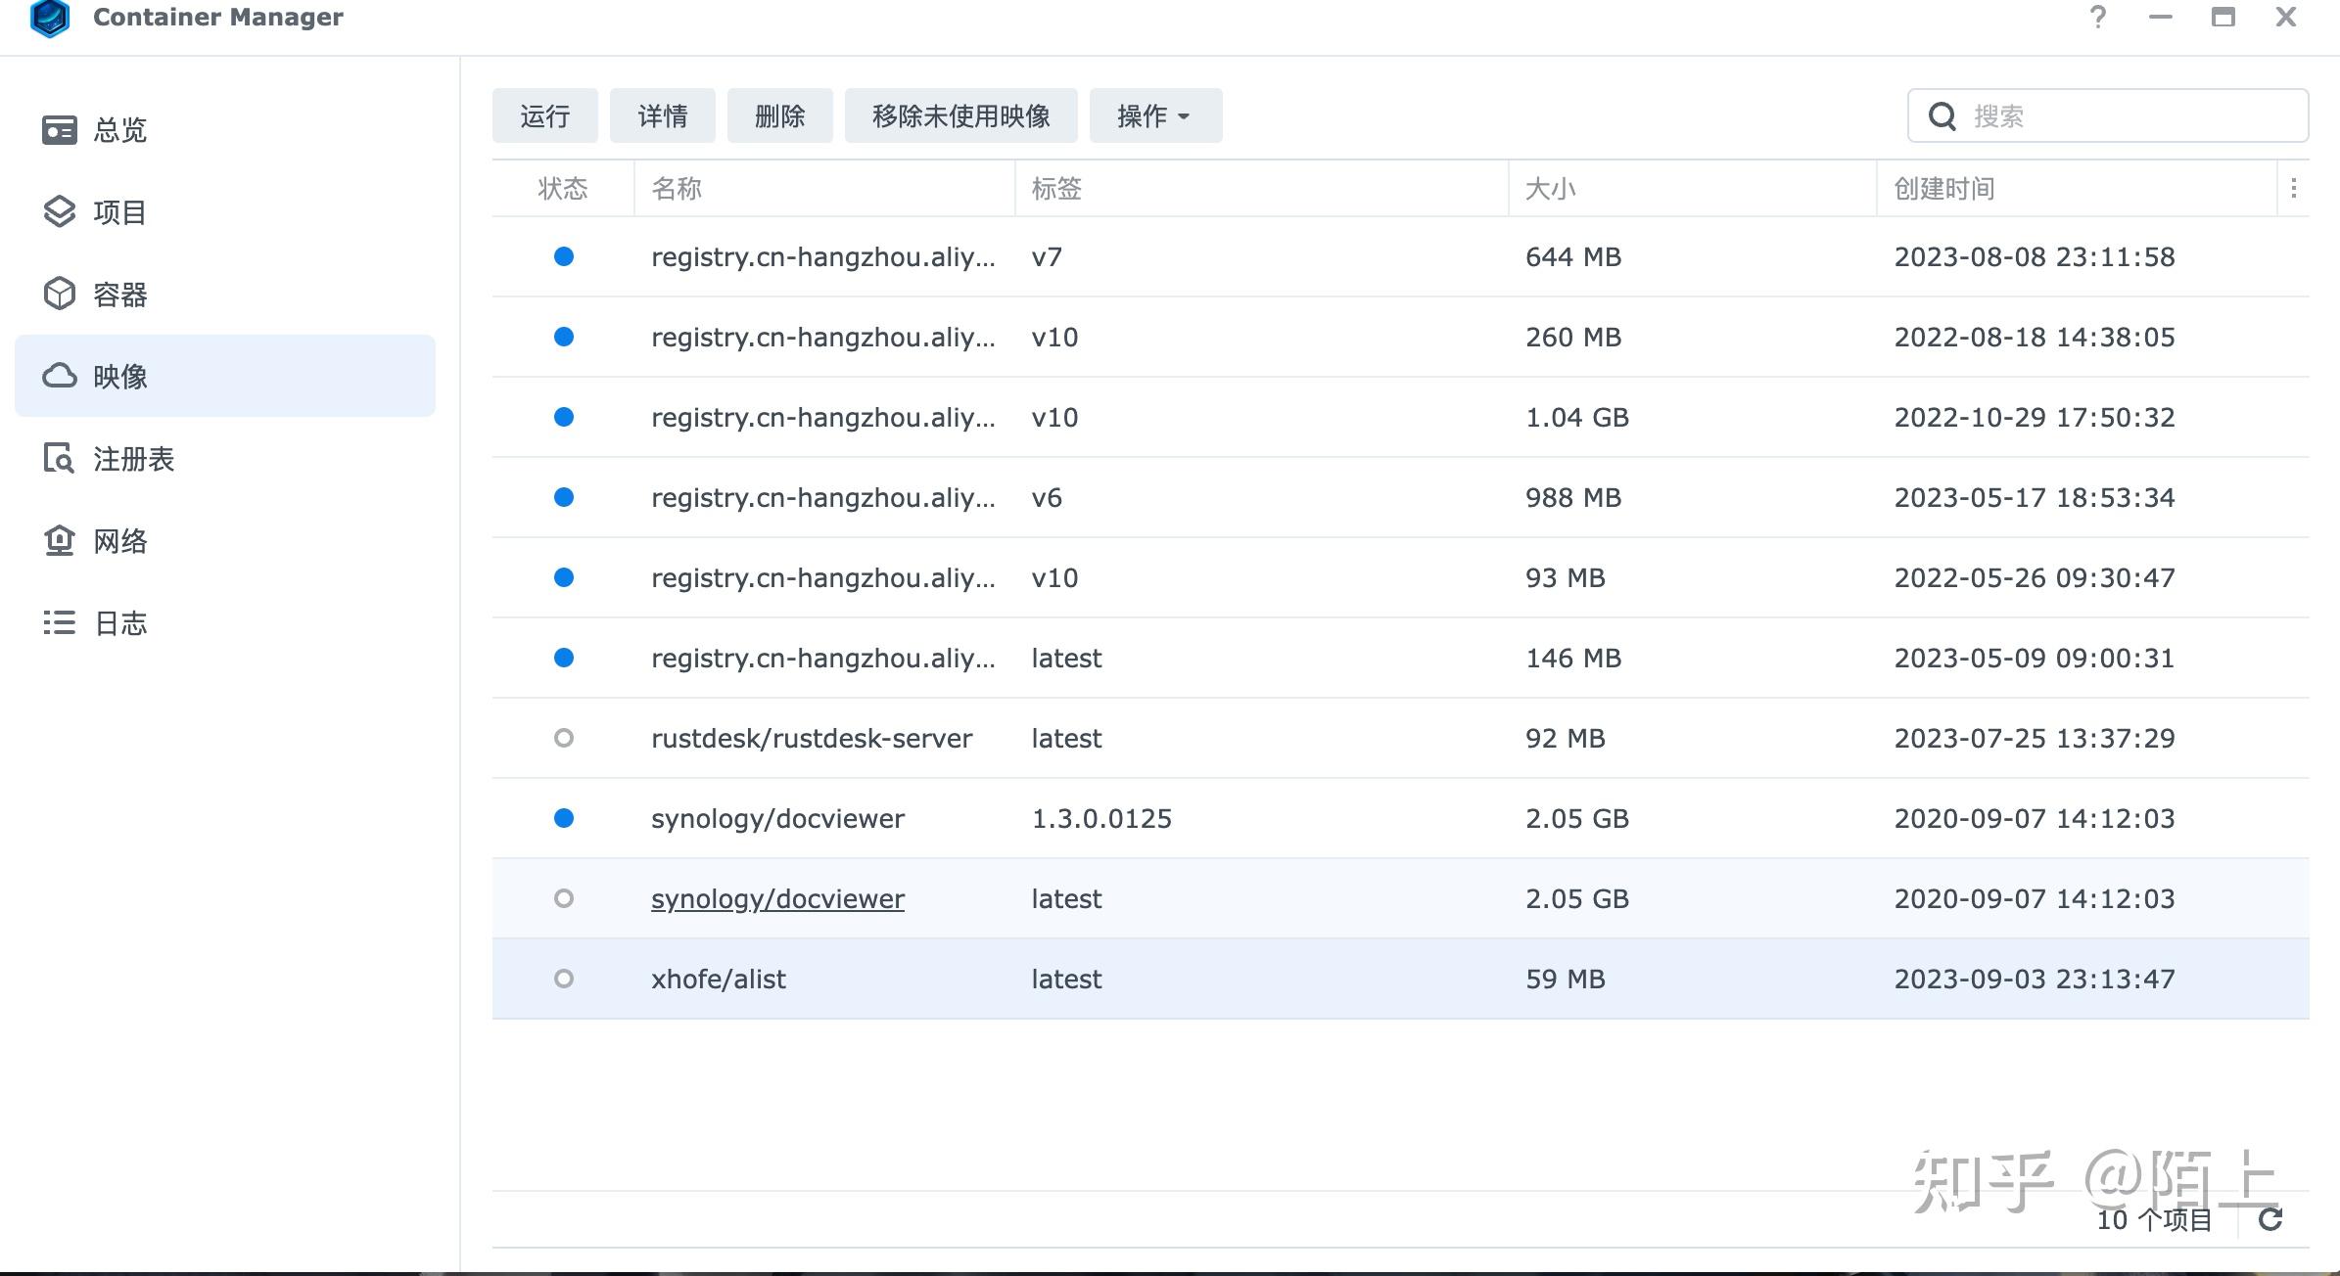Click 移除未使用映像 to remove unused images
The width and height of the screenshot is (2340, 1276).
[x=959, y=115]
